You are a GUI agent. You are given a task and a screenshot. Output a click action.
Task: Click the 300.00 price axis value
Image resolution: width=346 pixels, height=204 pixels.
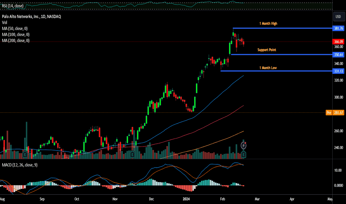click(339, 97)
